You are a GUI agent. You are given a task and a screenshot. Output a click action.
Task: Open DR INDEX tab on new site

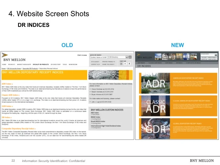(x=179, y=63)
